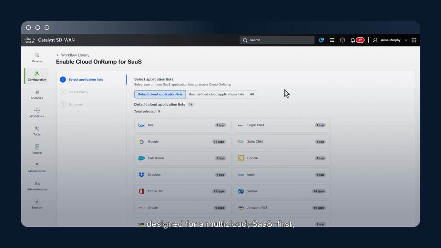The height and width of the screenshot is (248, 441).
Task: Open the Tools sidebar section
Action: pos(37,131)
